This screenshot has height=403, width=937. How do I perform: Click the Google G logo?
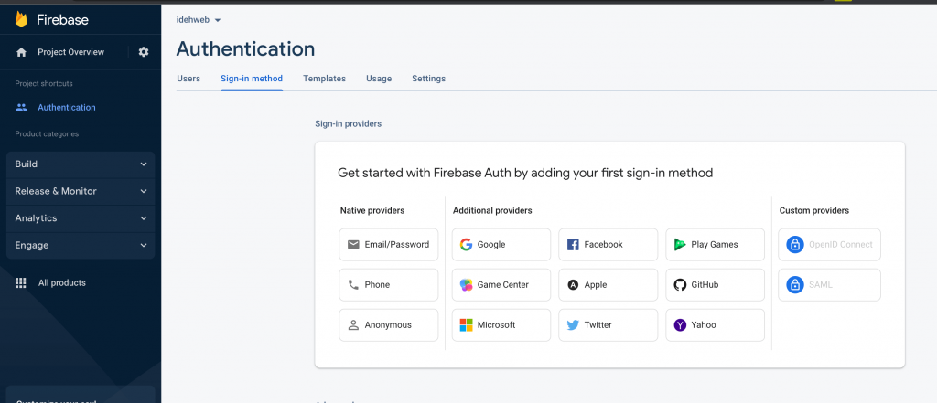(x=466, y=244)
